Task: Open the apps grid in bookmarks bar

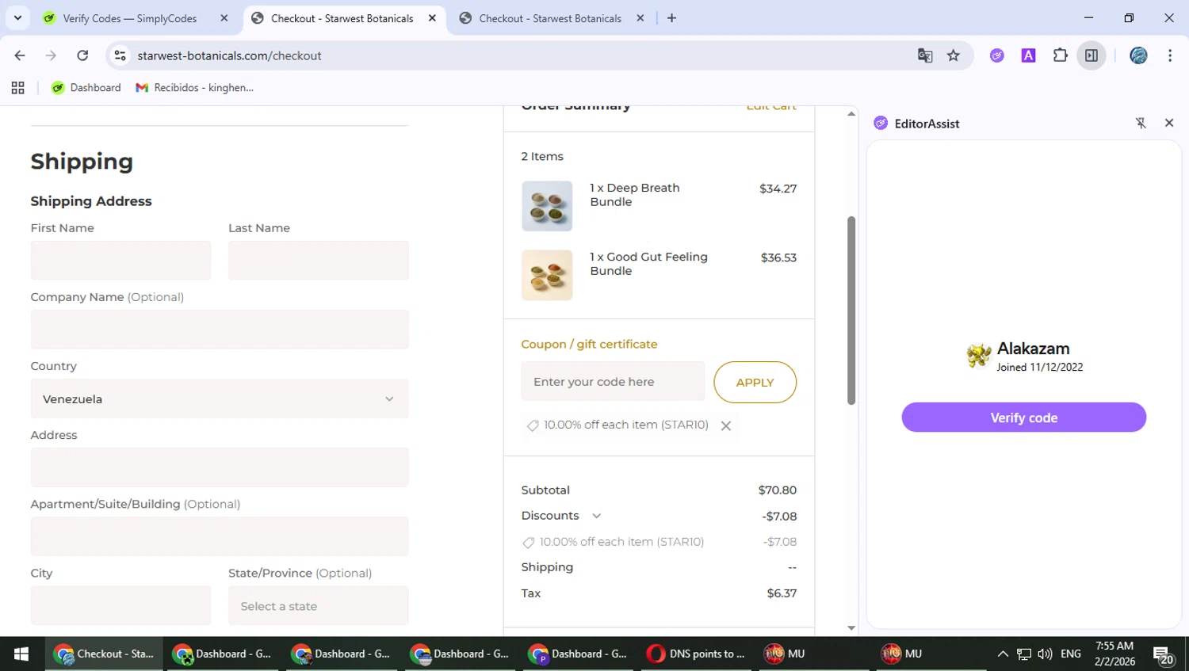Action: 17,88
